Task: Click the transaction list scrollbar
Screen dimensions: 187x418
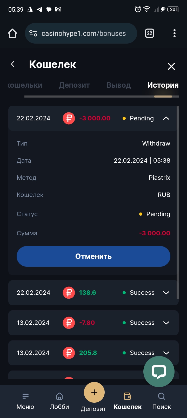Action: click(178, 202)
